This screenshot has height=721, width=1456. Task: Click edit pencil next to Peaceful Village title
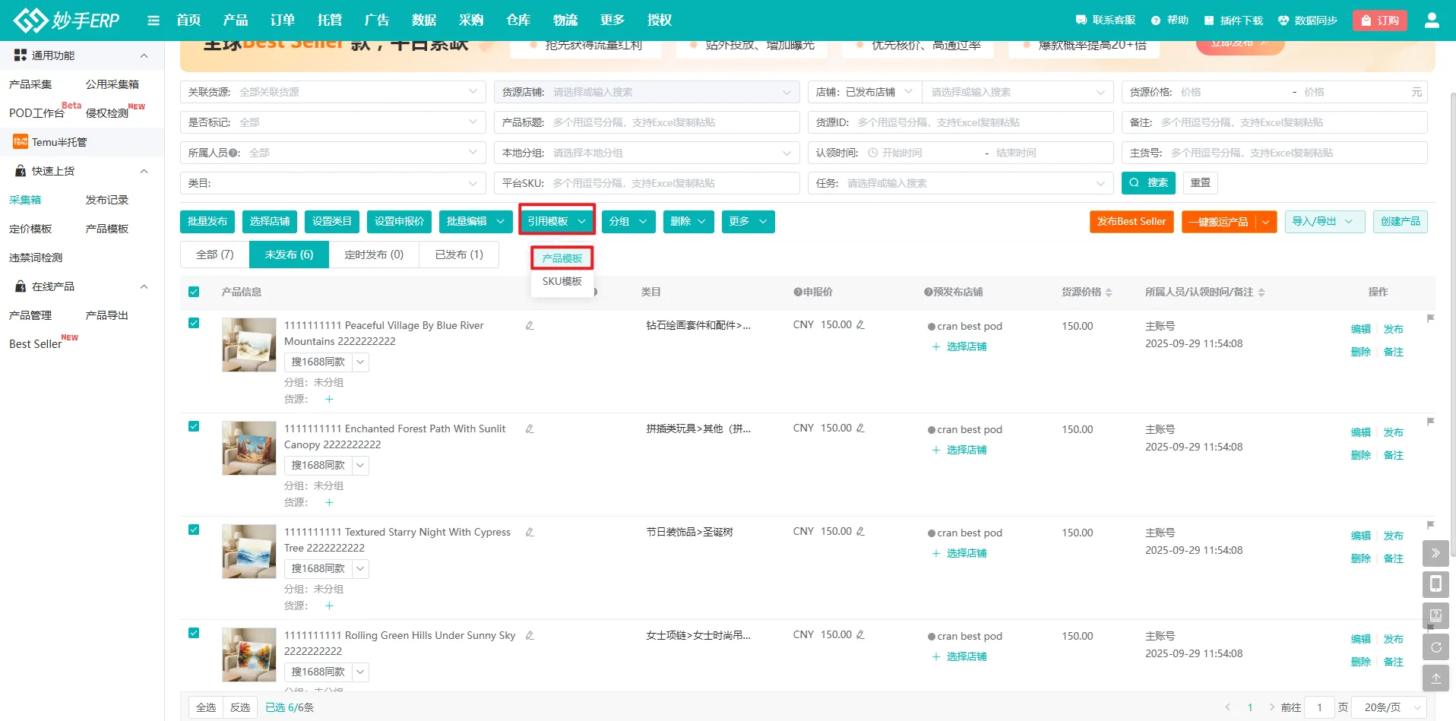pos(530,325)
